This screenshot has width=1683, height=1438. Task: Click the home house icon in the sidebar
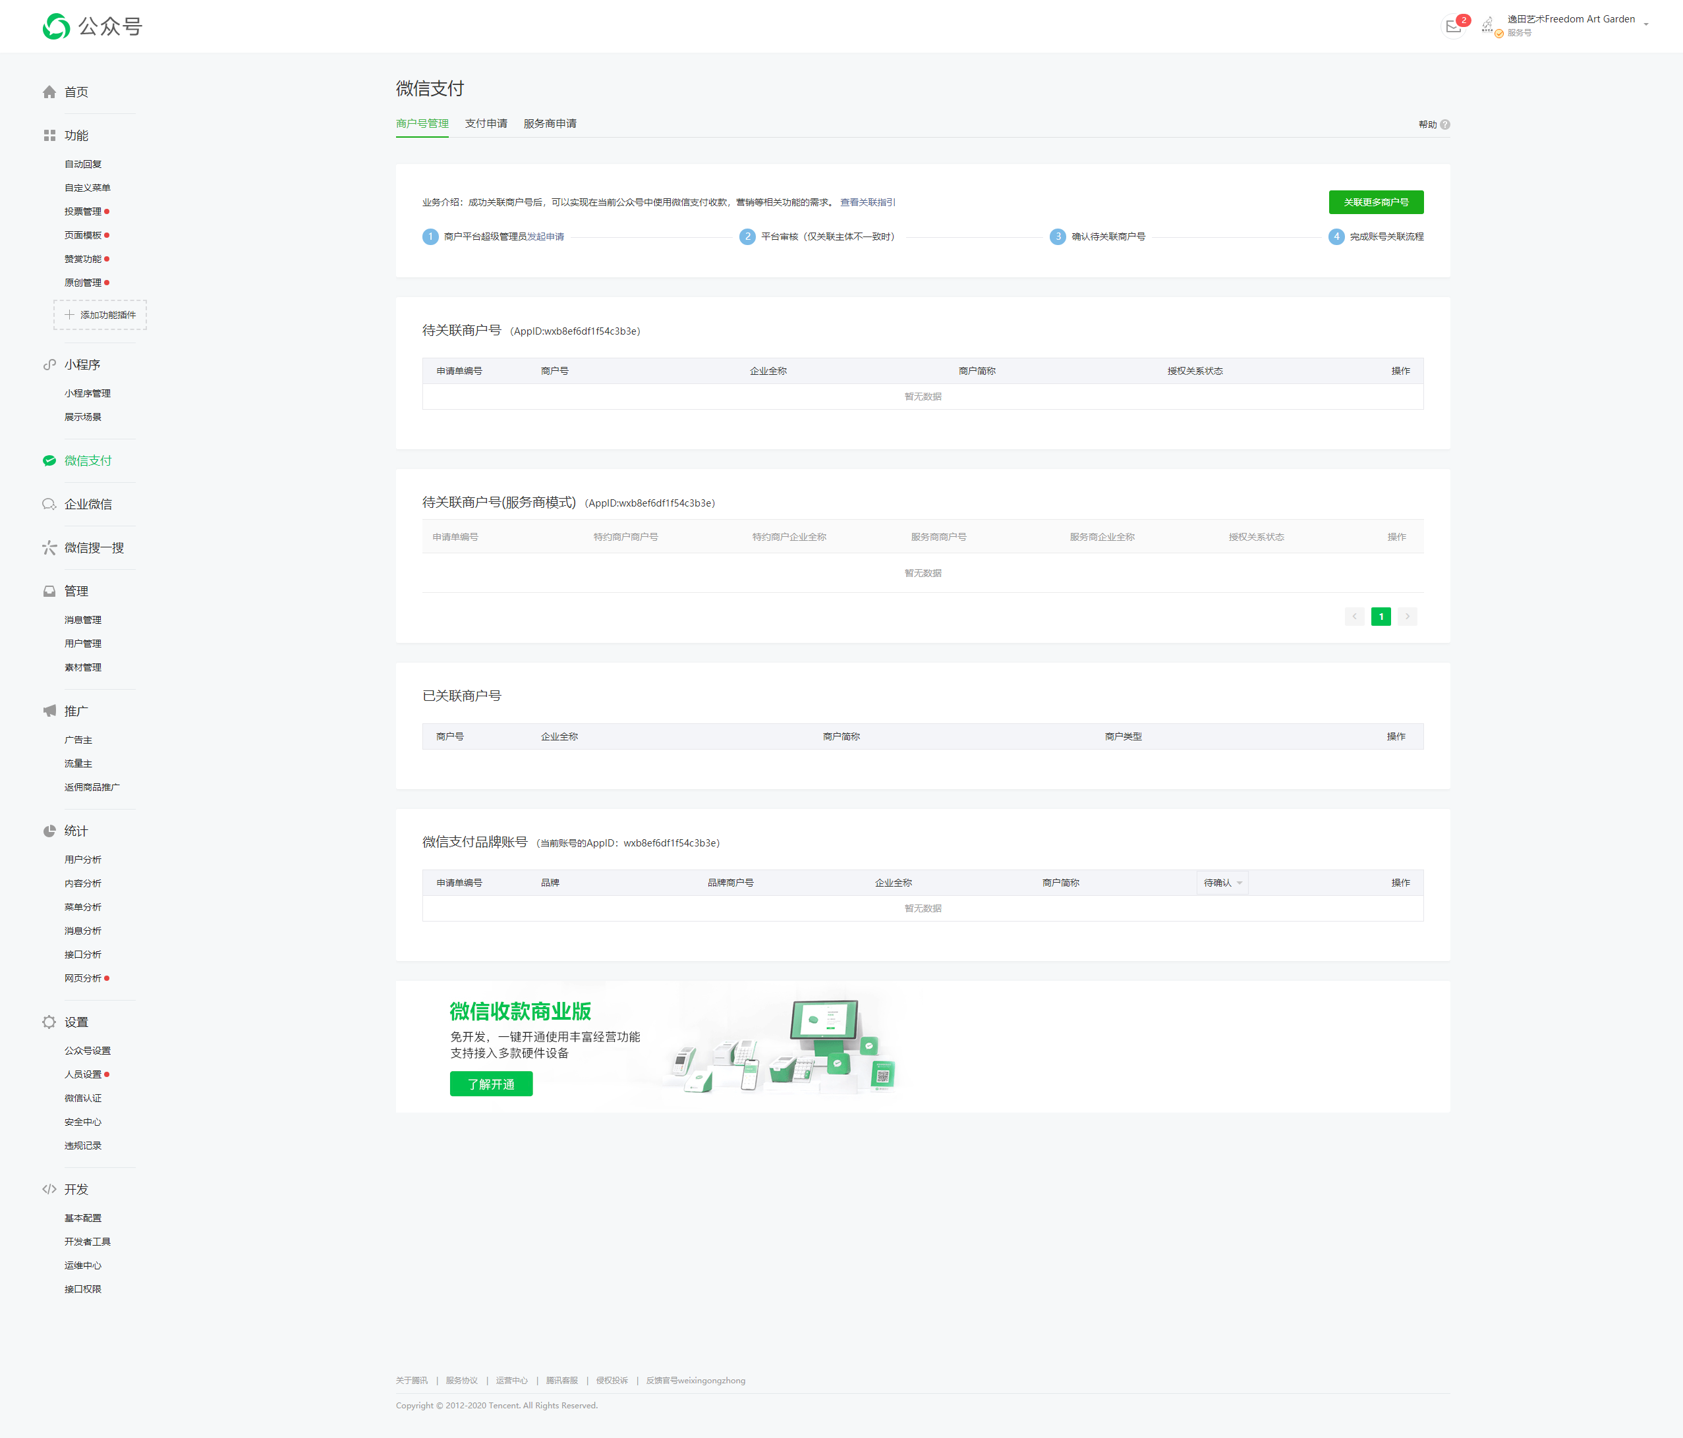[x=49, y=92]
